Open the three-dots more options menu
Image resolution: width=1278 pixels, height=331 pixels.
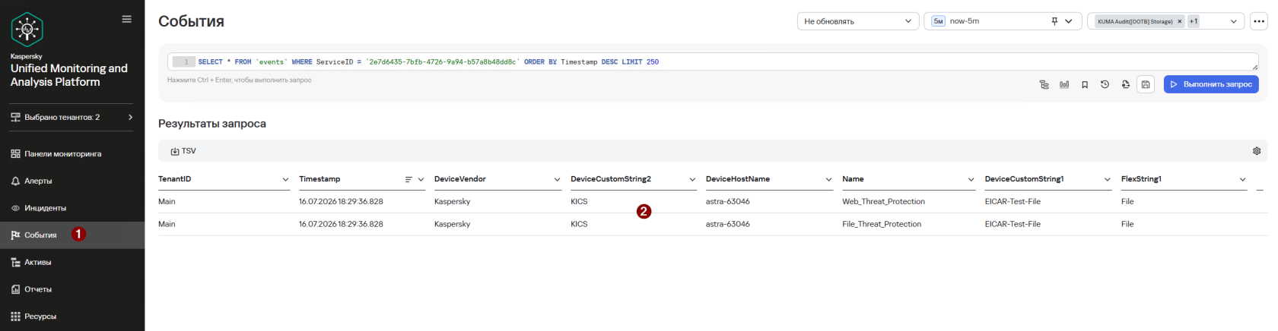pyautogui.click(x=1259, y=21)
